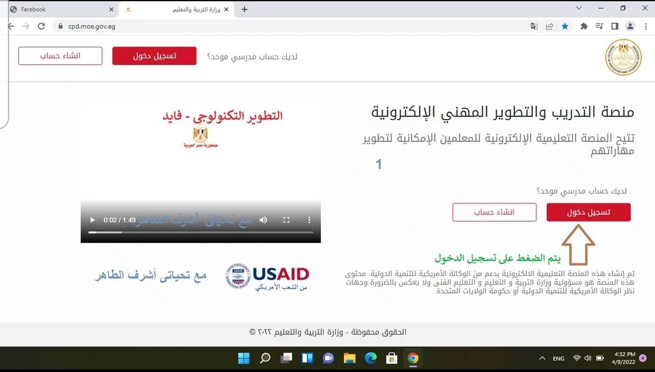Open the Google Translate page icon

[534, 26]
